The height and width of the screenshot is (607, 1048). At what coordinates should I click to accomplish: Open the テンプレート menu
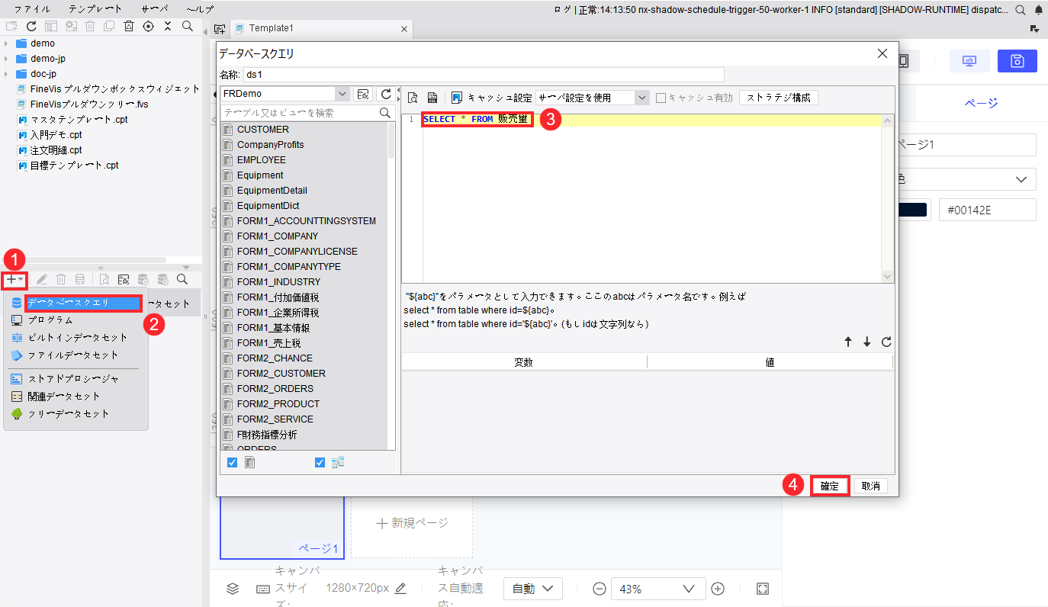95,9
